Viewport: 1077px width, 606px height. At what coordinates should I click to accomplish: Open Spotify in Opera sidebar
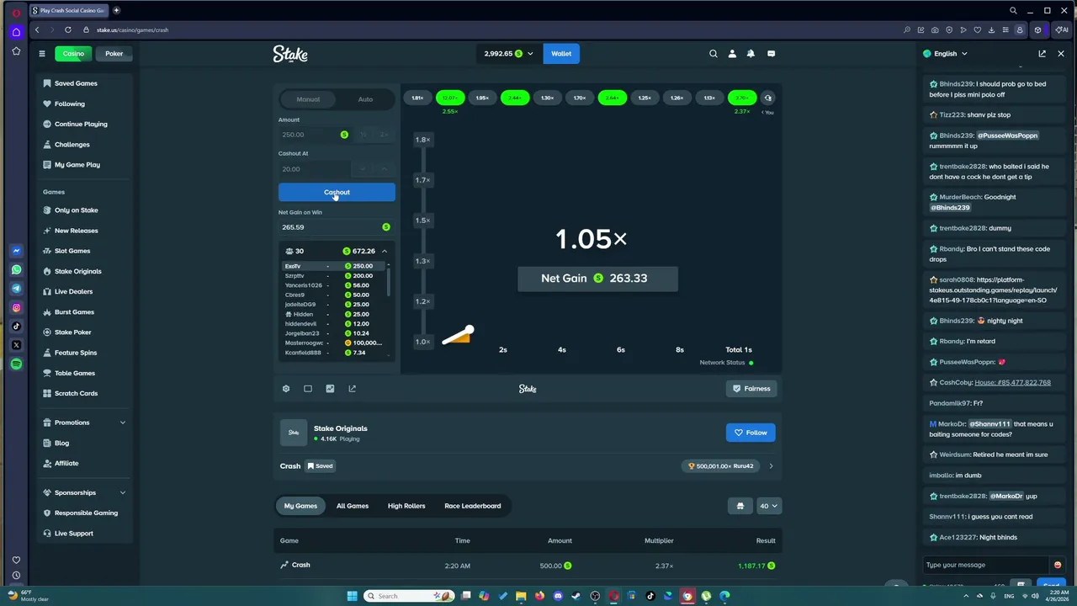pyautogui.click(x=16, y=364)
